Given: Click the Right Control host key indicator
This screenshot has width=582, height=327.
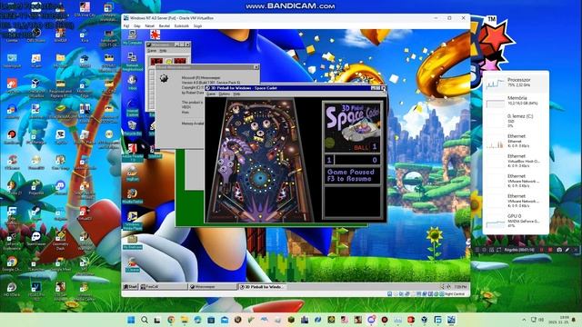Looking at the screenshot, I should click(x=455, y=294).
